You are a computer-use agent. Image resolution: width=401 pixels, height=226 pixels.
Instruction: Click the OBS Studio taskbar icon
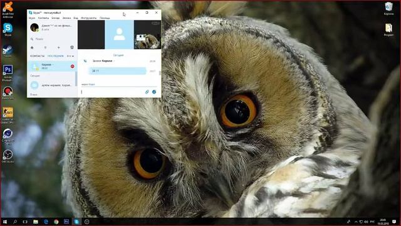coord(87,222)
